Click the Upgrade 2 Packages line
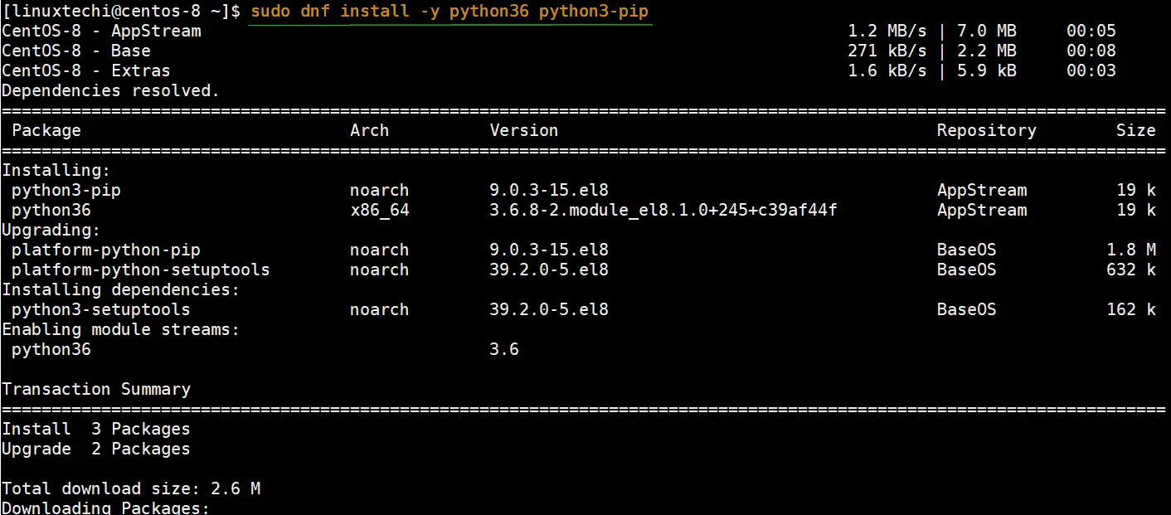The image size is (1171, 515). click(x=96, y=449)
